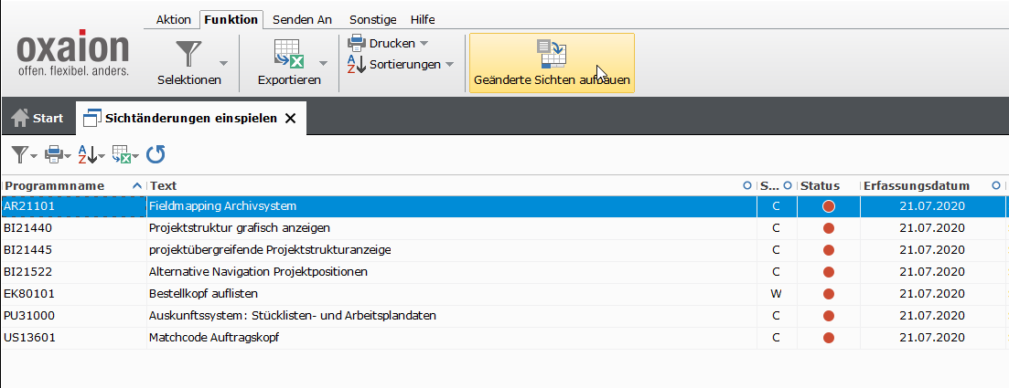Image resolution: width=1009 pixels, height=388 pixels.
Task: Open the Sortierungen dropdown arrow
Action: point(448,65)
